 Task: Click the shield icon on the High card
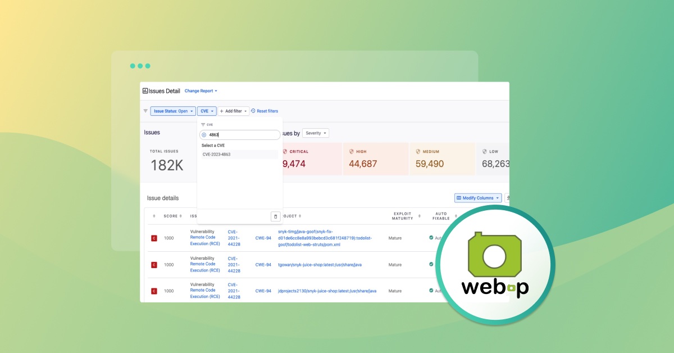click(x=352, y=152)
